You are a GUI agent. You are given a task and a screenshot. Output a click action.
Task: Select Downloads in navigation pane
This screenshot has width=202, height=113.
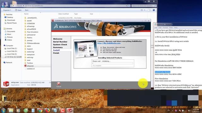click(11, 20)
